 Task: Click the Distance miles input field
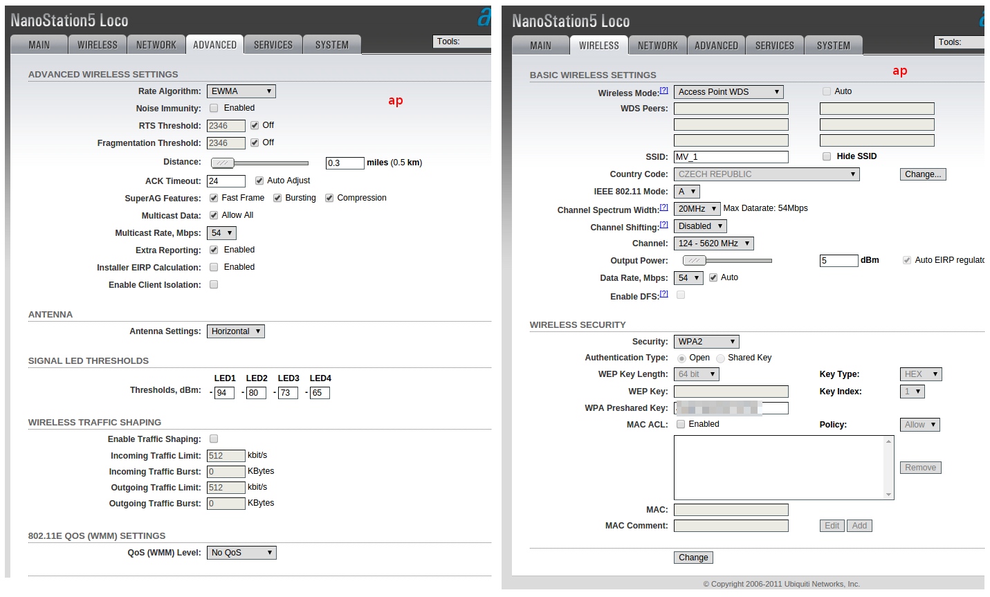(x=345, y=163)
